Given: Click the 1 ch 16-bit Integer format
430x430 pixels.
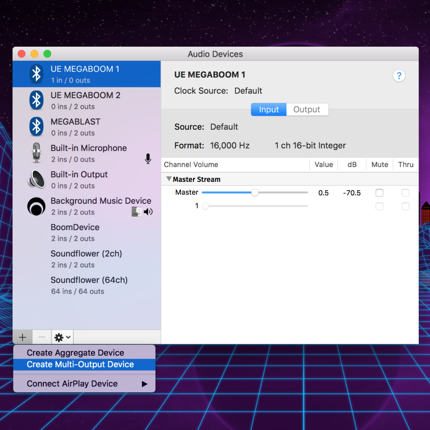Looking at the screenshot, I should click(310, 145).
